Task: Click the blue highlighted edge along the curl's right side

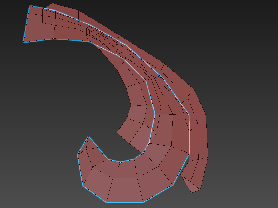Action: click(x=181, y=169)
